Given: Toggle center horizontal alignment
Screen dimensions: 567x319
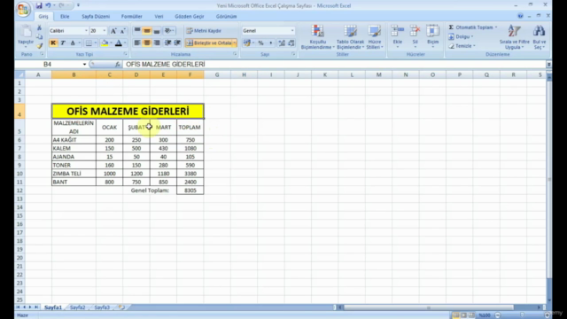Looking at the screenshot, I should click(x=147, y=43).
